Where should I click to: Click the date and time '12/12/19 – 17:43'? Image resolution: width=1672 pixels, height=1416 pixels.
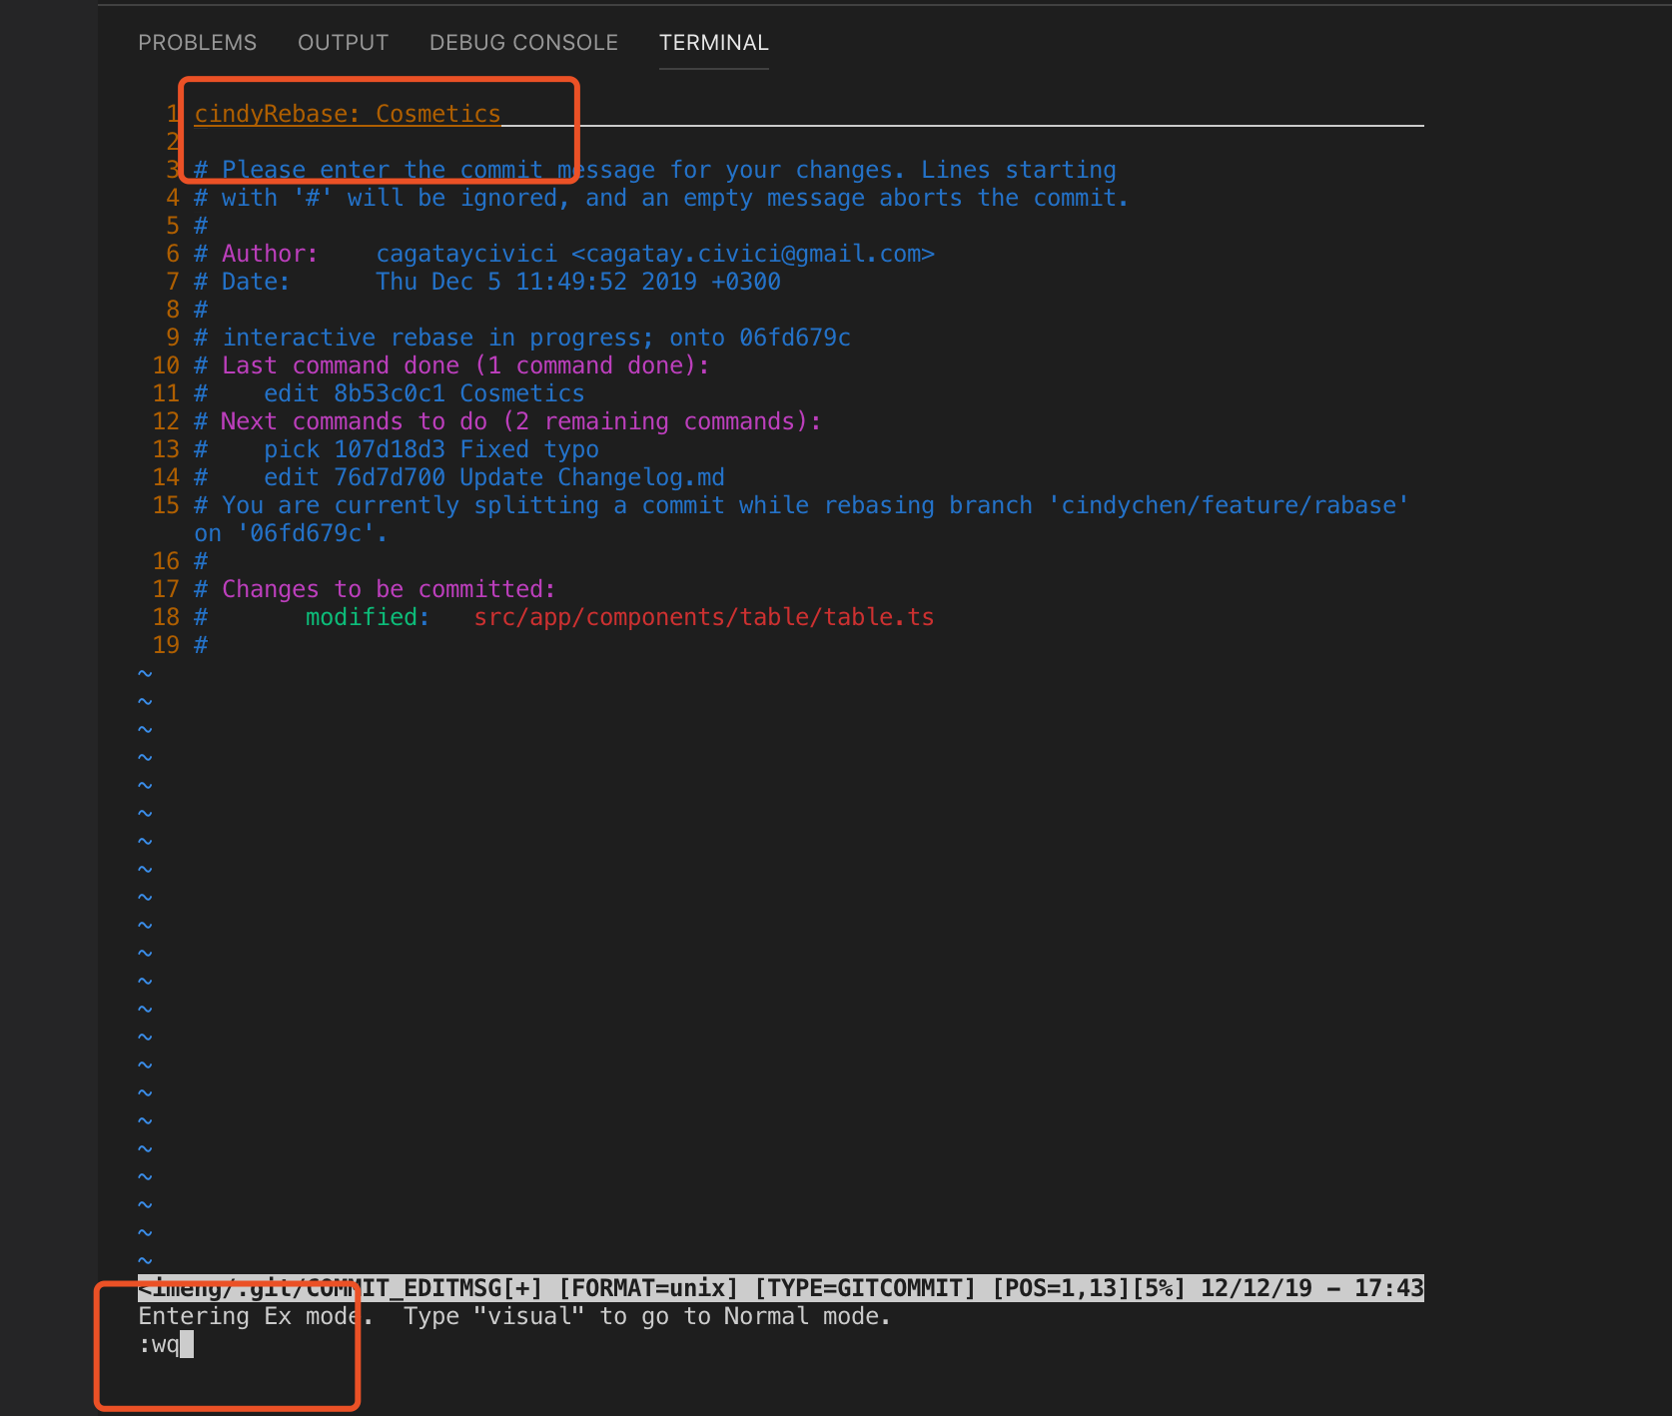pyautogui.click(x=1311, y=1288)
